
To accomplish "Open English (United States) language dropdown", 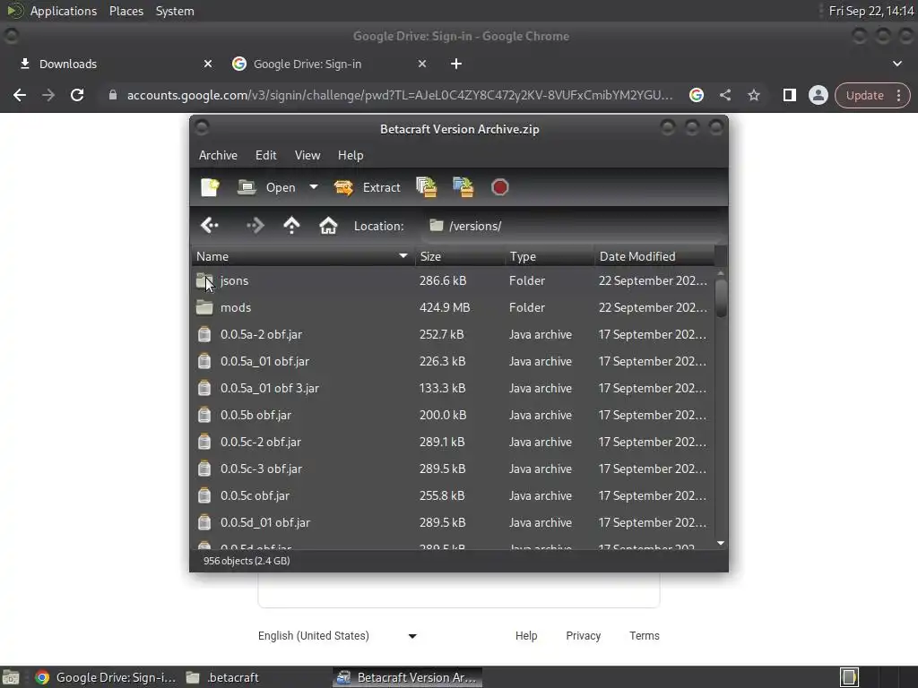I will [x=337, y=636].
